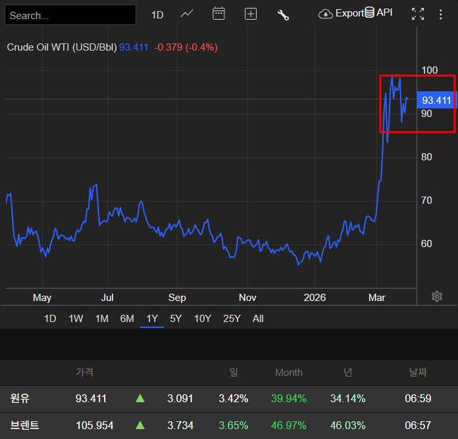Click the 원유 row link
The height and width of the screenshot is (439, 458).
click(20, 398)
